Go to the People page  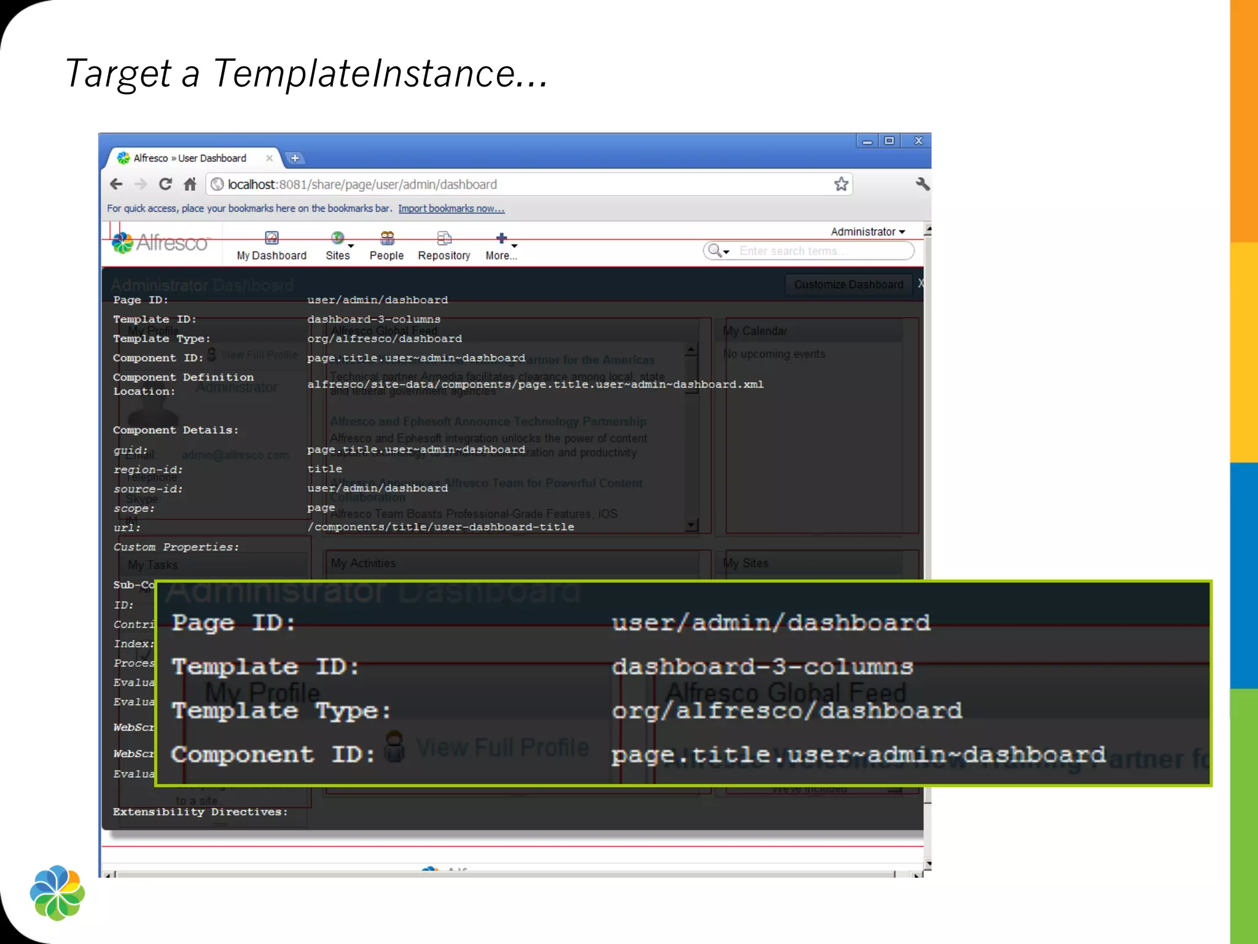click(x=386, y=246)
